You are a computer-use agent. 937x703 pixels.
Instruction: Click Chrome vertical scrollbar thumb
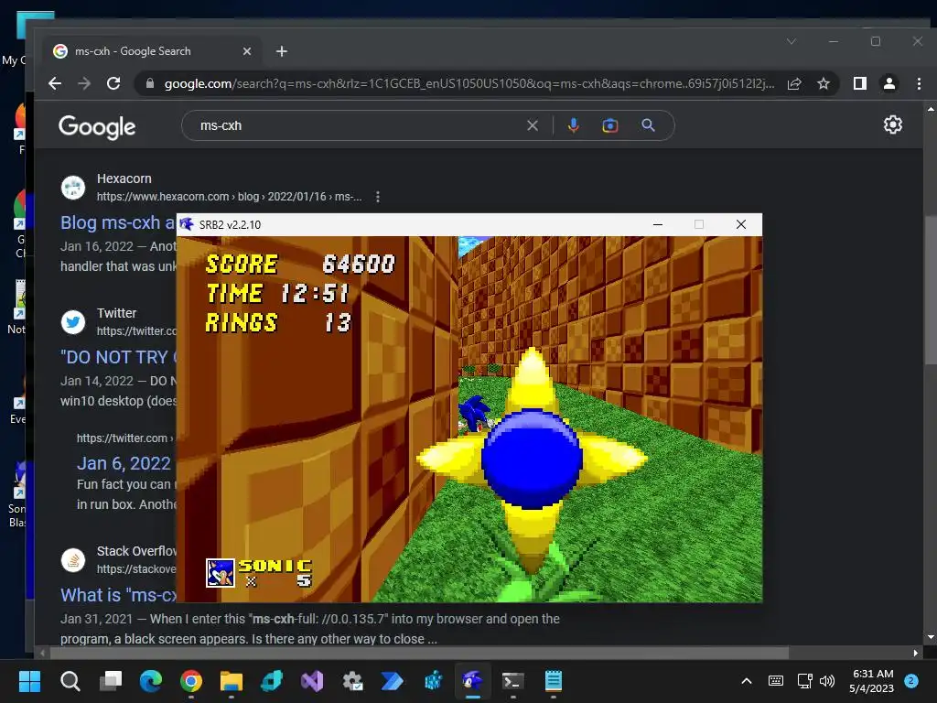(931, 290)
